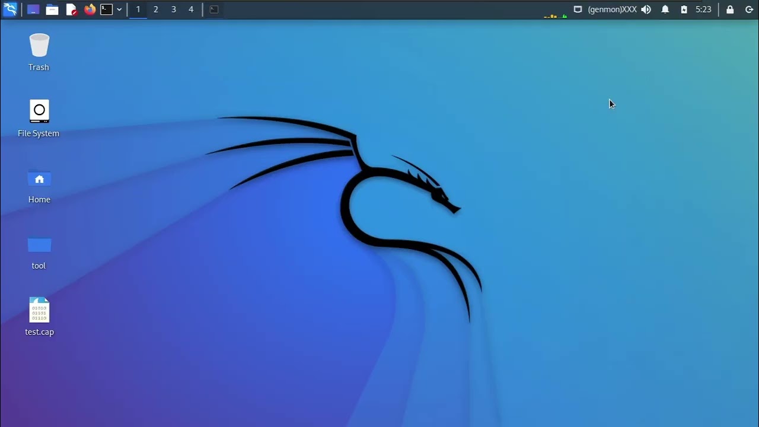This screenshot has height=427, width=759.
Task: Launch Firefox from the top panel
Action: [x=90, y=9]
